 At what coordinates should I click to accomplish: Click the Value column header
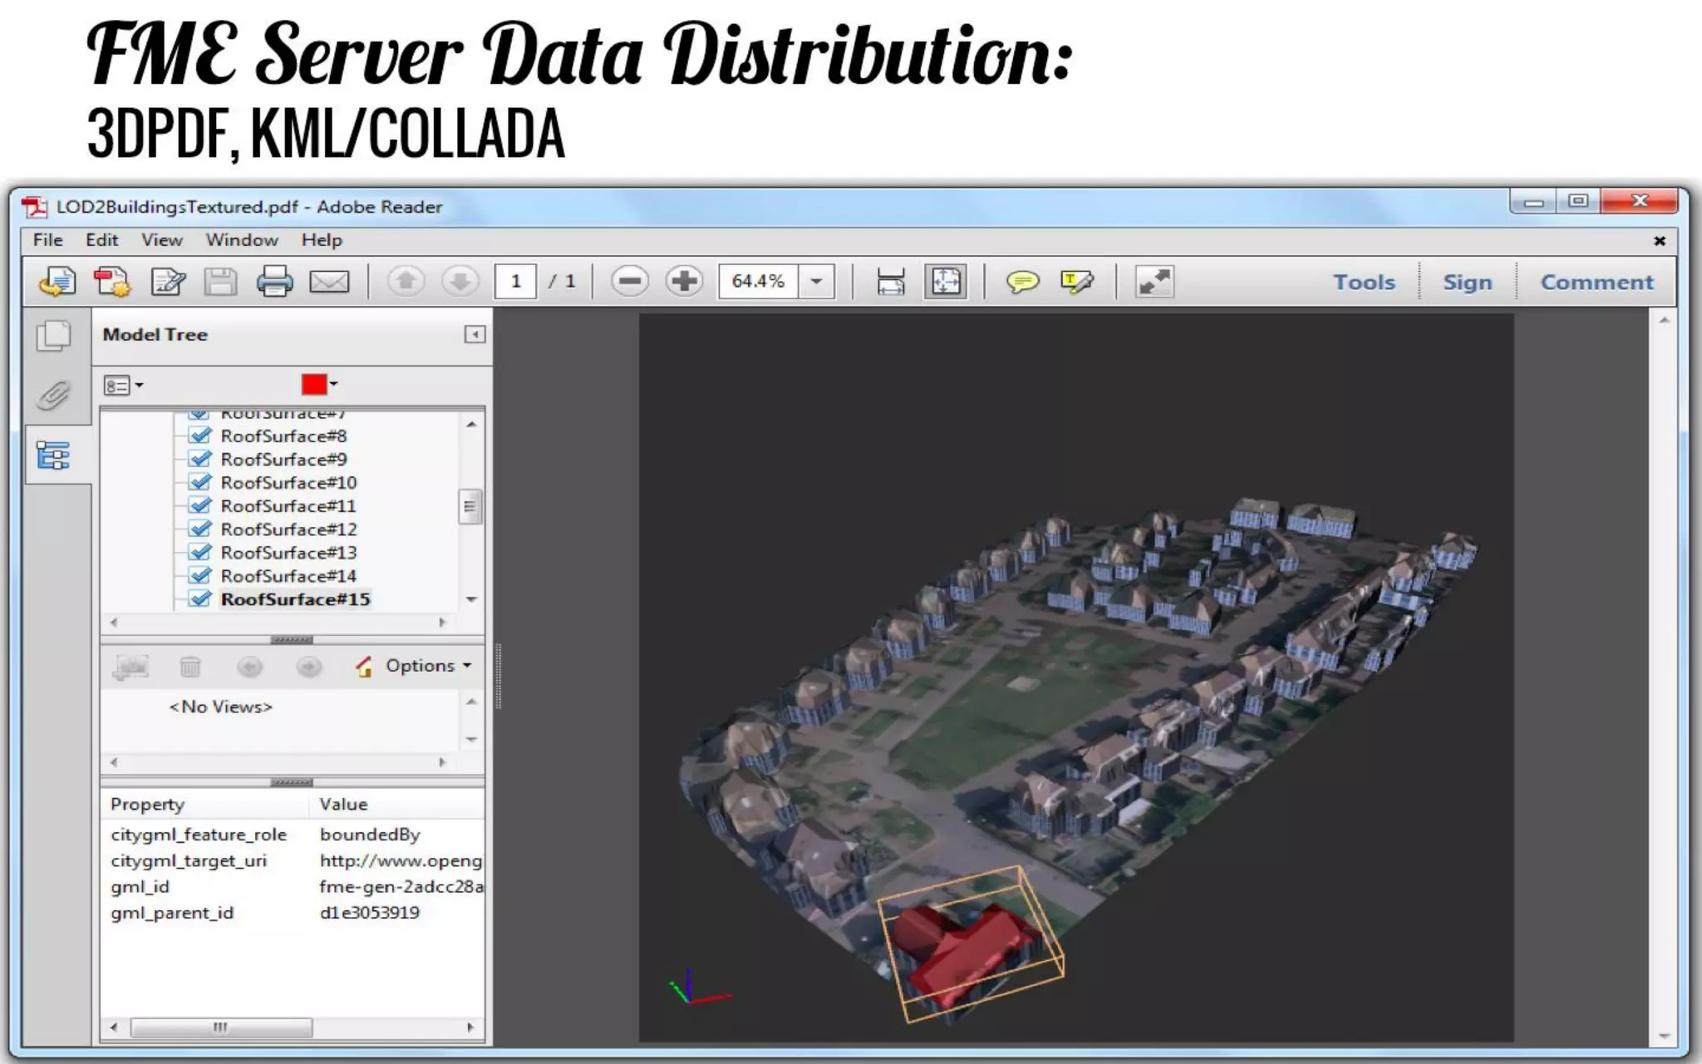point(343,805)
